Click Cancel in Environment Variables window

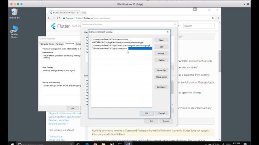pos(166,121)
